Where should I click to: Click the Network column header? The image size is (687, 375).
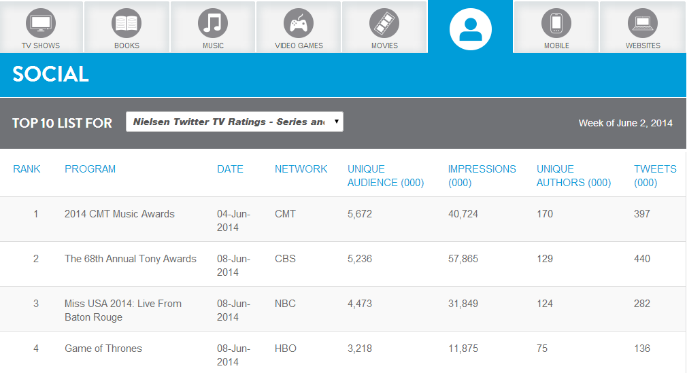pos(301,169)
